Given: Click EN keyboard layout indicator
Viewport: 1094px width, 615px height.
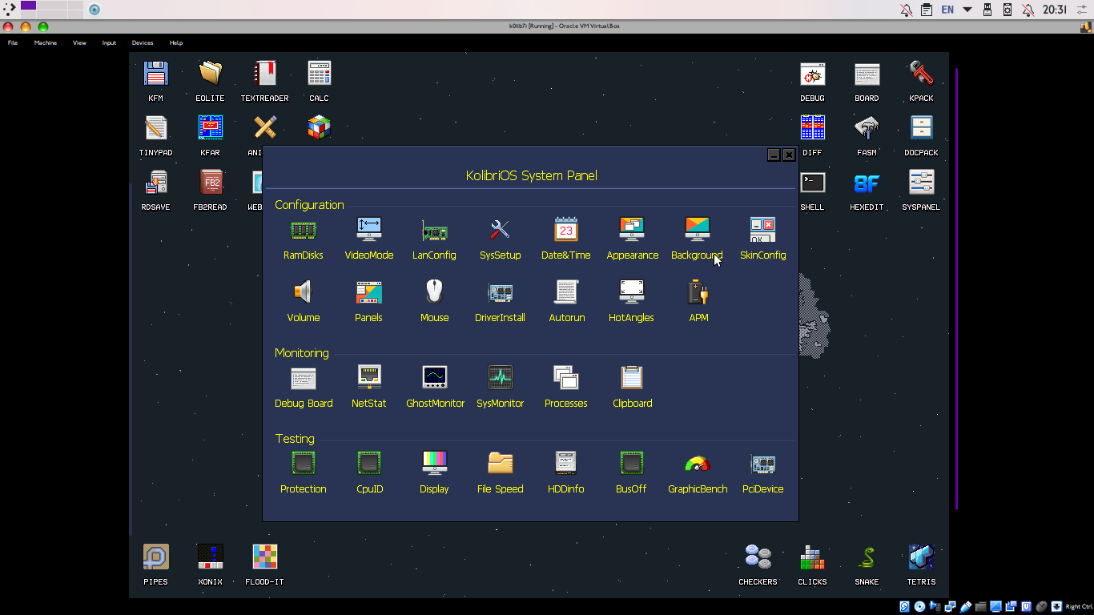Looking at the screenshot, I should point(947,10).
